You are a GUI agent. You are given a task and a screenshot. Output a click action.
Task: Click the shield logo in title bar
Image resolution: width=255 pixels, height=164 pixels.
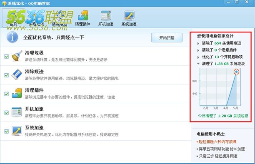tap(4, 3)
